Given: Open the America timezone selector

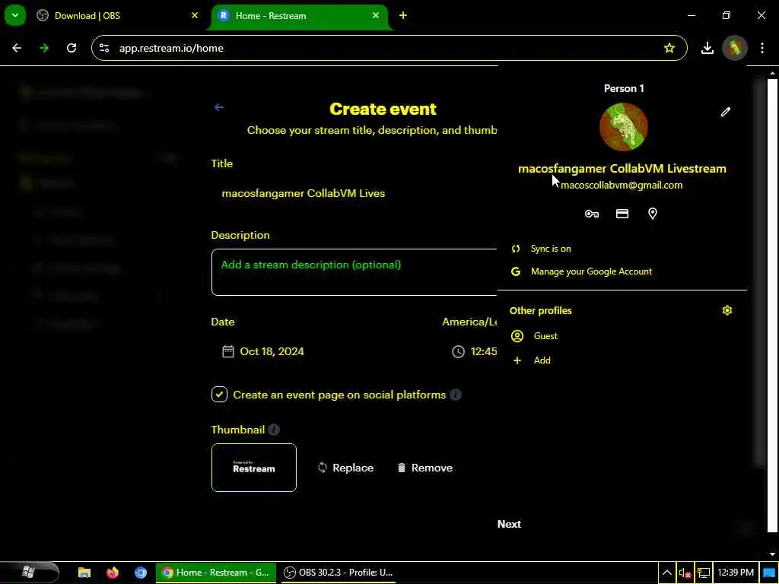Looking at the screenshot, I should [469, 322].
